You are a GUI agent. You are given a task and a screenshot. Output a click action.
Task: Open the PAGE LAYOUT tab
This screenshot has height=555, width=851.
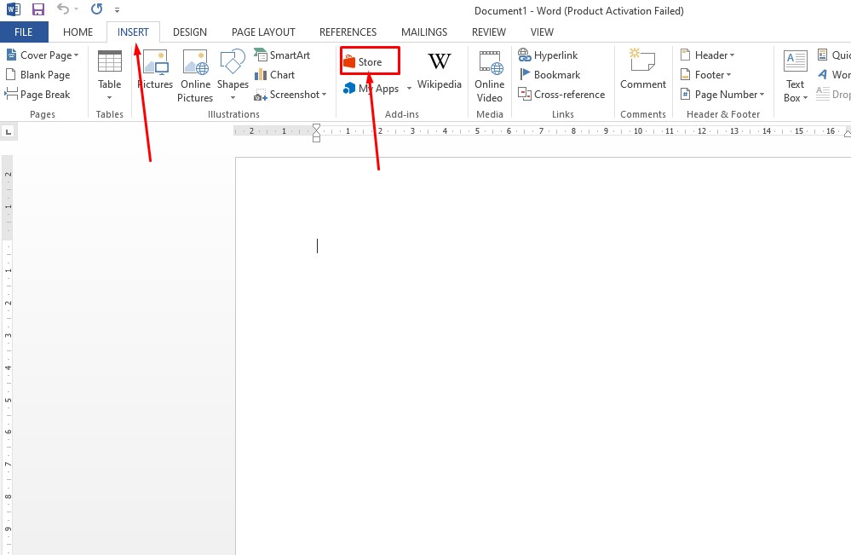click(x=263, y=32)
